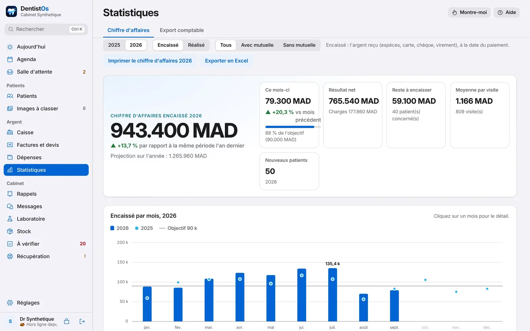The image size is (530, 331).
Task: Click the 135,4 k label above juil.
Action: click(x=333, y=264)
